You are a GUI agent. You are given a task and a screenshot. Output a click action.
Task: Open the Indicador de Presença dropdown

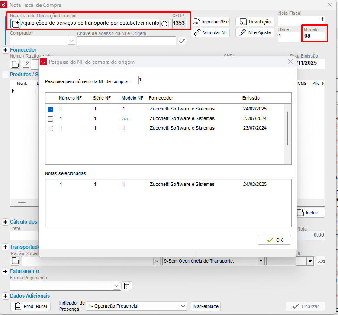coord(182,306)
